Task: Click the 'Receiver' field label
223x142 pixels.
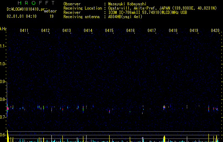Action: [x=72, y=12]
